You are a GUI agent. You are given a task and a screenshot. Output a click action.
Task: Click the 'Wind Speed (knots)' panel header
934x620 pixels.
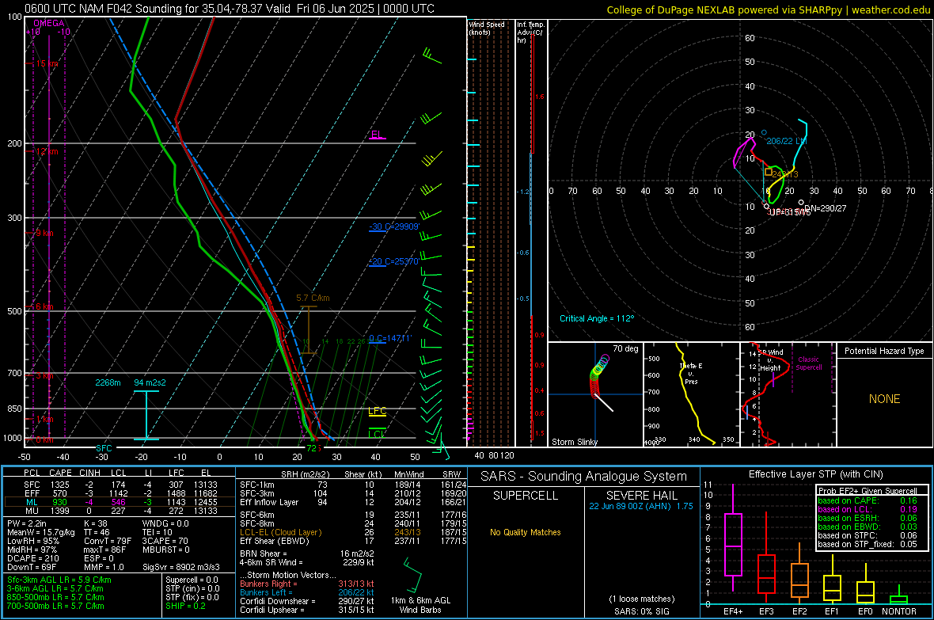click(x=487, y=28)
